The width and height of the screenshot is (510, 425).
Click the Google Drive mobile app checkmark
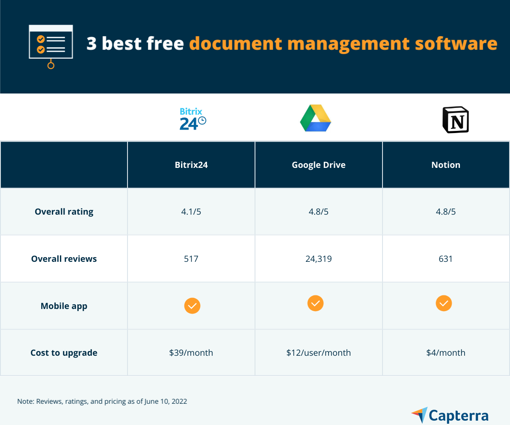click(x=315, y=303)
